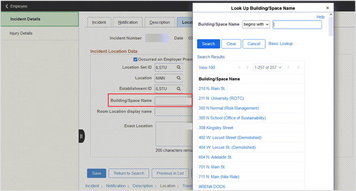Switch to the Incident tab
This screenshot has width=356, height=191.
click(x=99, y=22)
